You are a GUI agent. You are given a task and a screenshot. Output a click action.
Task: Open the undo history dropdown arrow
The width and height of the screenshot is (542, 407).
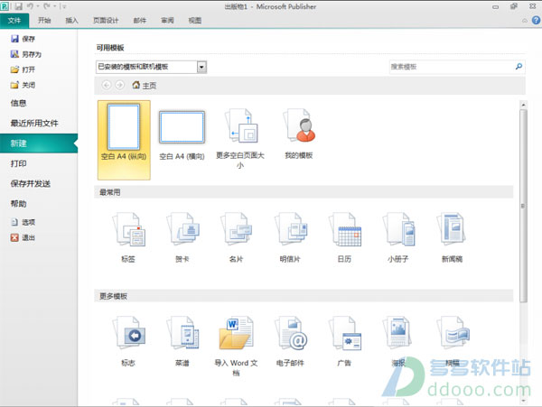click(37, 6)
